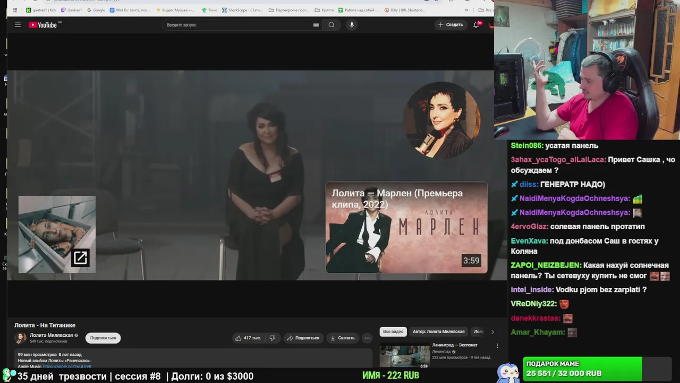Click the Amar_Khayam chat username

point(537,332)
